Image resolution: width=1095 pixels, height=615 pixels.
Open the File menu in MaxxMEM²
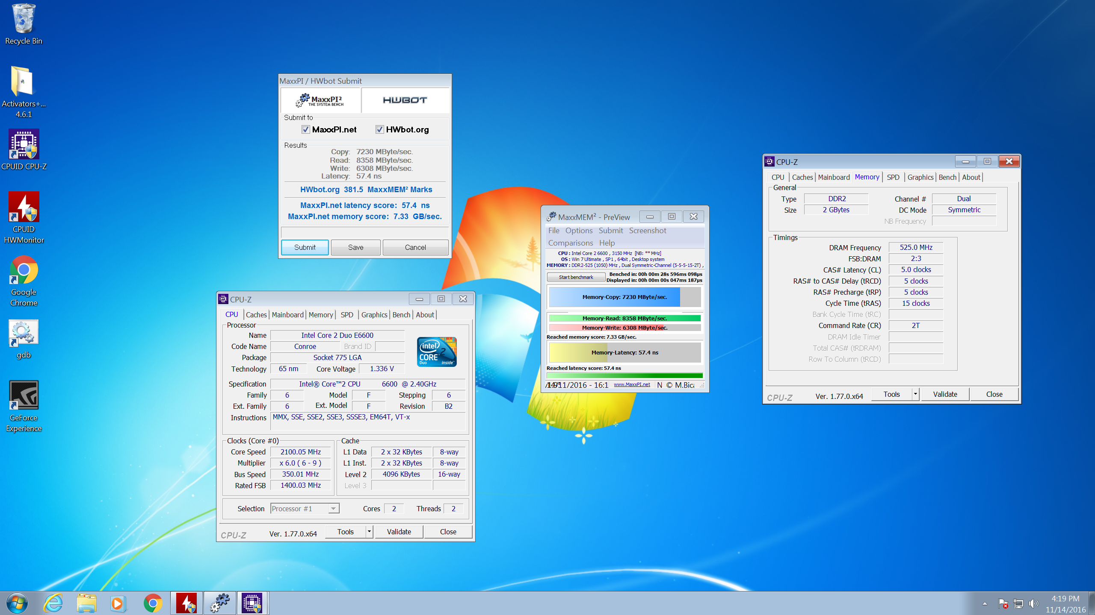(x=553, y=231)
